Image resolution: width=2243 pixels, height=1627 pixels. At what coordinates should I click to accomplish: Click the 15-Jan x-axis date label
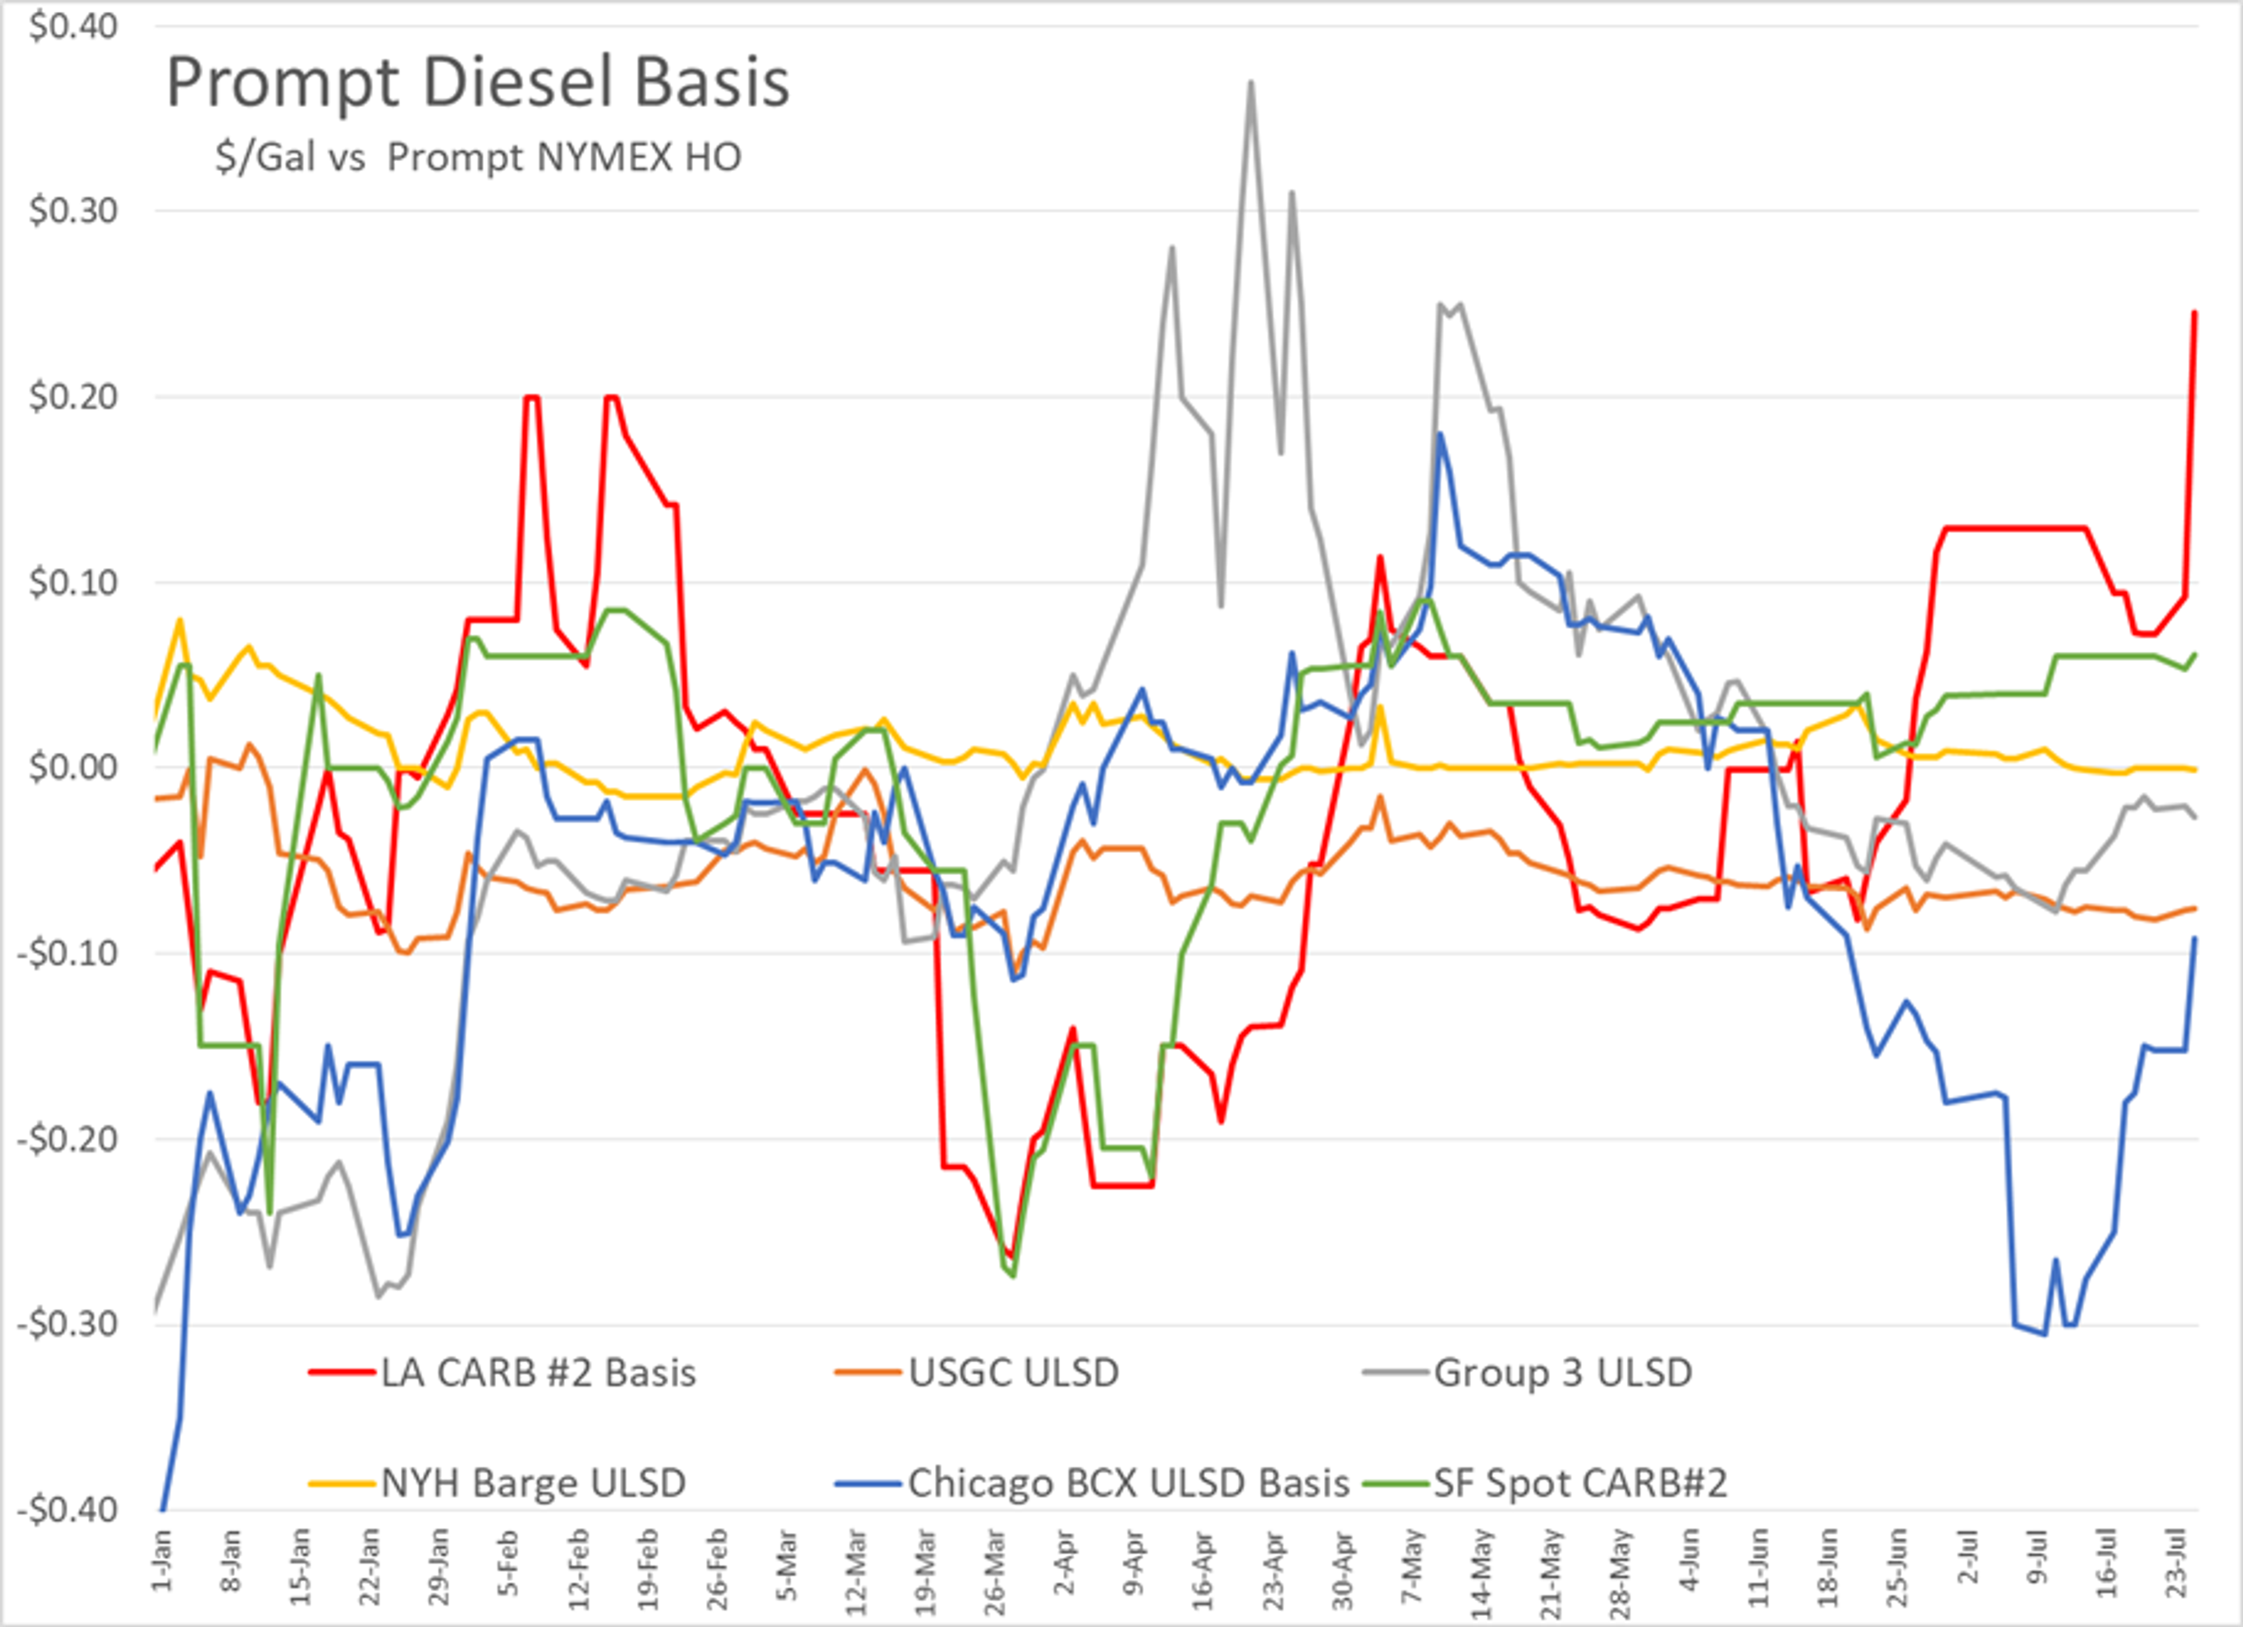[x=301, y=1567]
